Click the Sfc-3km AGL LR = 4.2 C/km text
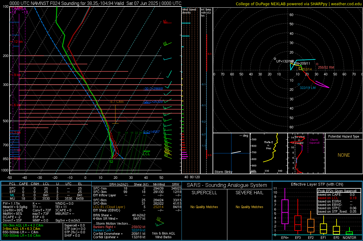 tap(23, 225)
